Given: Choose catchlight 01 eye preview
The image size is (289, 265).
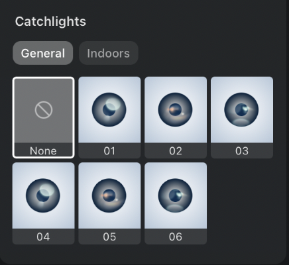Looking at the screenshot, I should (x=109, y=110).
